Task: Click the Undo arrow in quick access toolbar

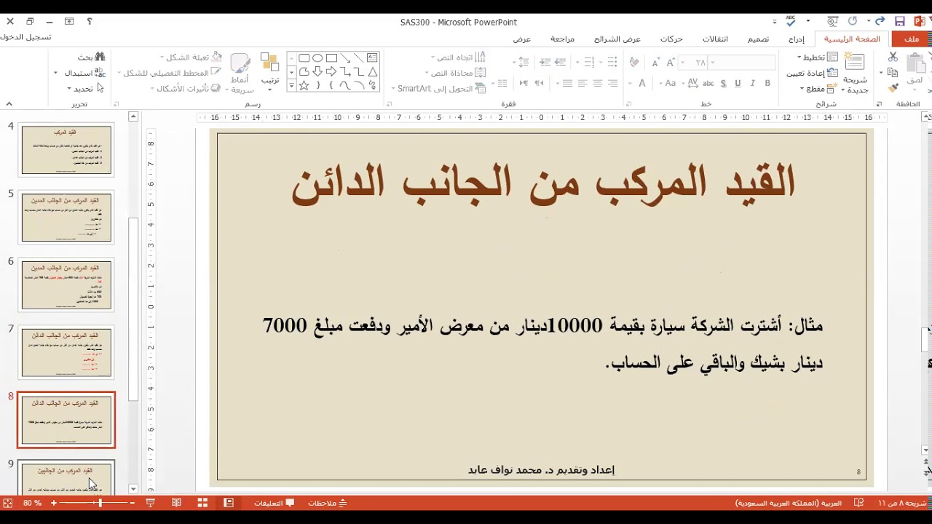Action: coord(880,22)
